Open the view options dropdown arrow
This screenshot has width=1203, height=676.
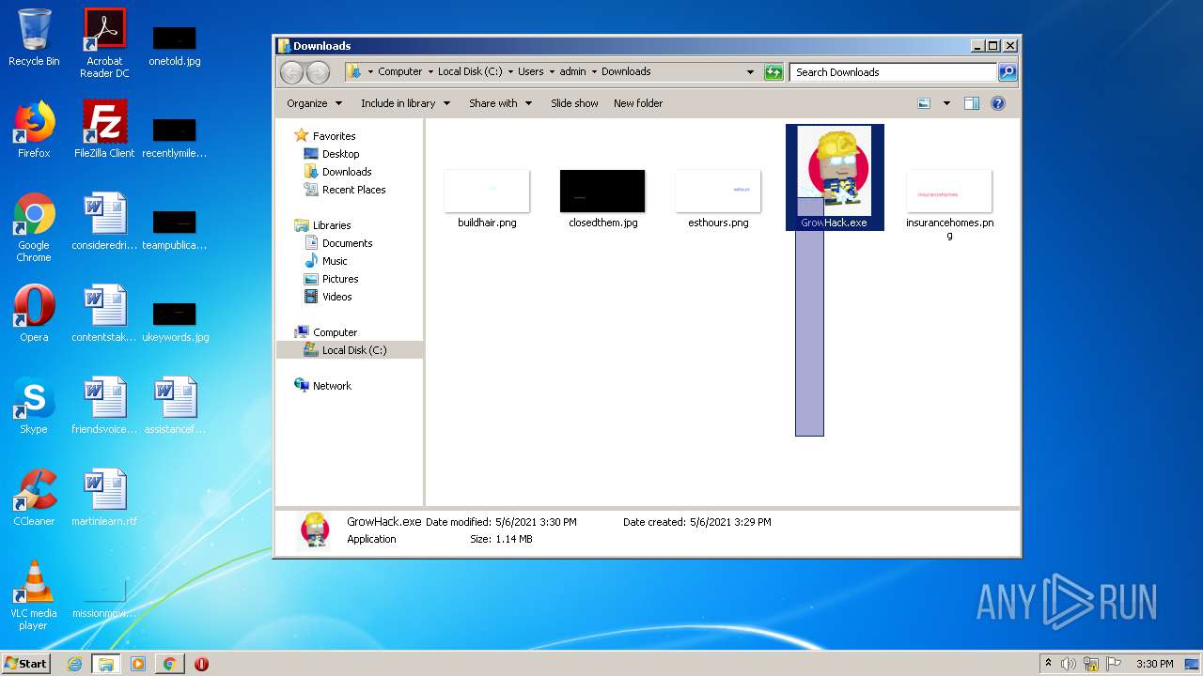946,103
